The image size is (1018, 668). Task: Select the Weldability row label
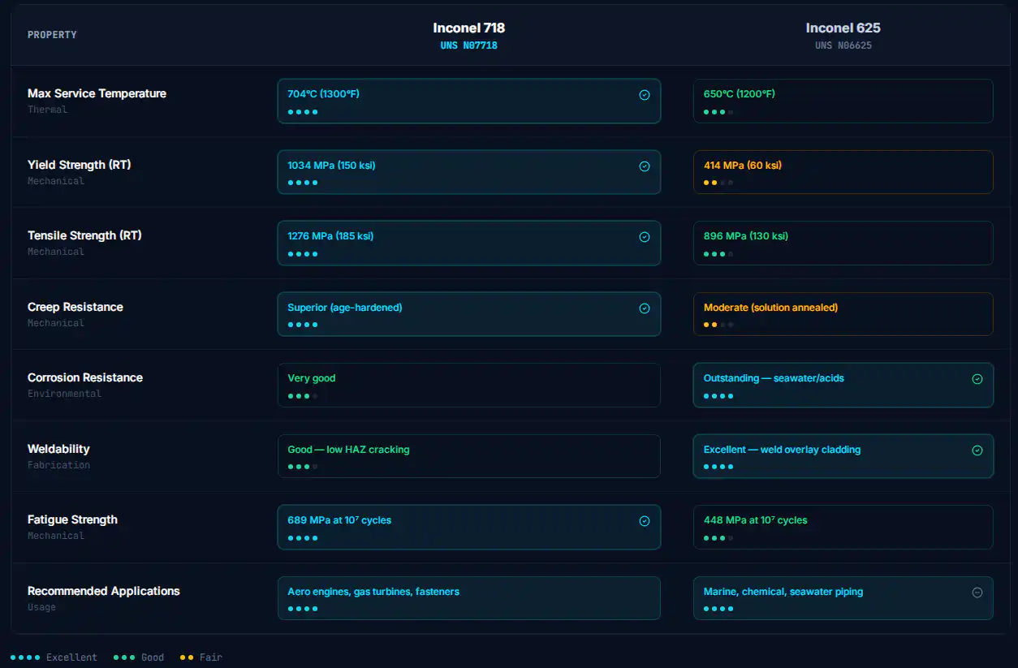click(x=58, y=449)
